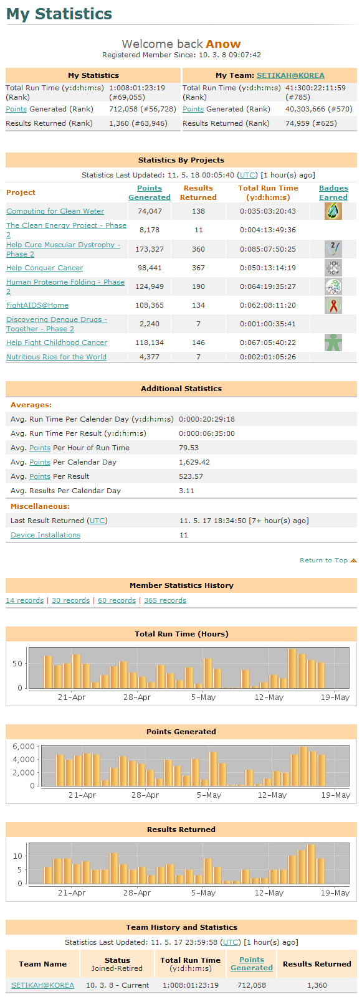Click Points link in Avg. Points Per Result row
Screen dimensions: 362x1002
click(40, 476)
